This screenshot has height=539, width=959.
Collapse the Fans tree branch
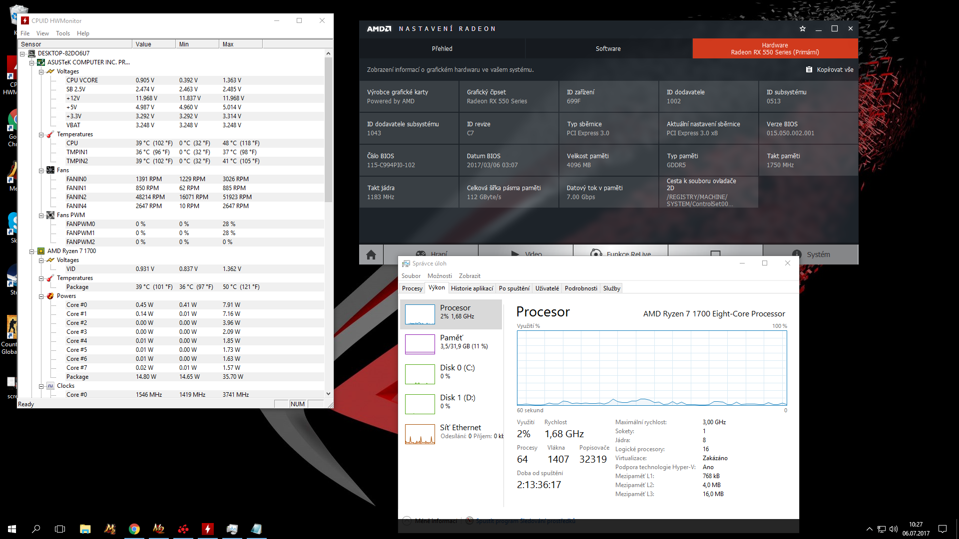click(x=41, y=171)
